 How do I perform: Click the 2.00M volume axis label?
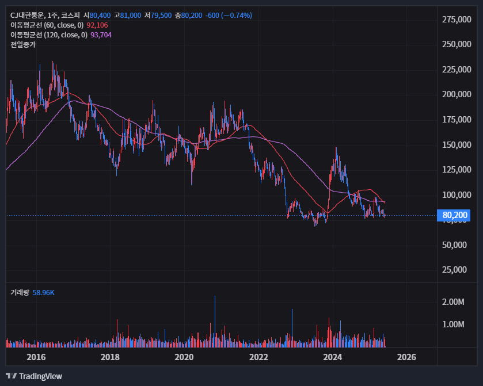coord(453,302)
